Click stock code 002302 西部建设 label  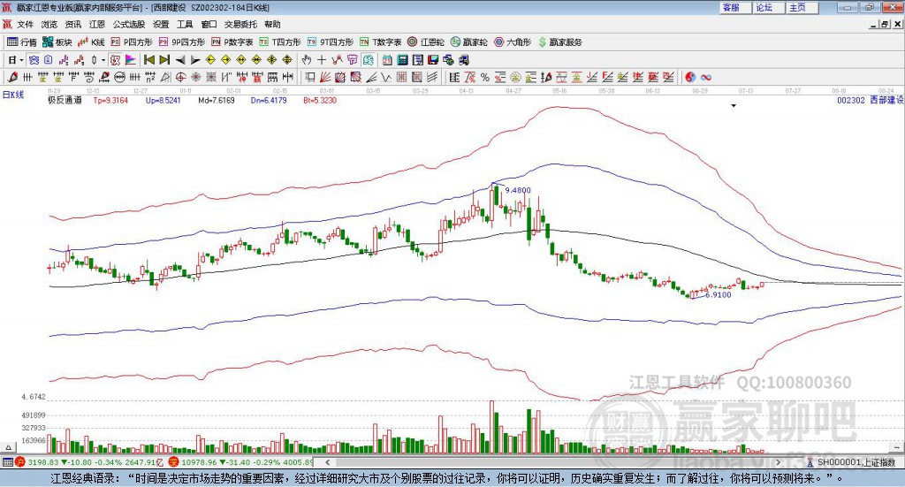coord(871,100)
